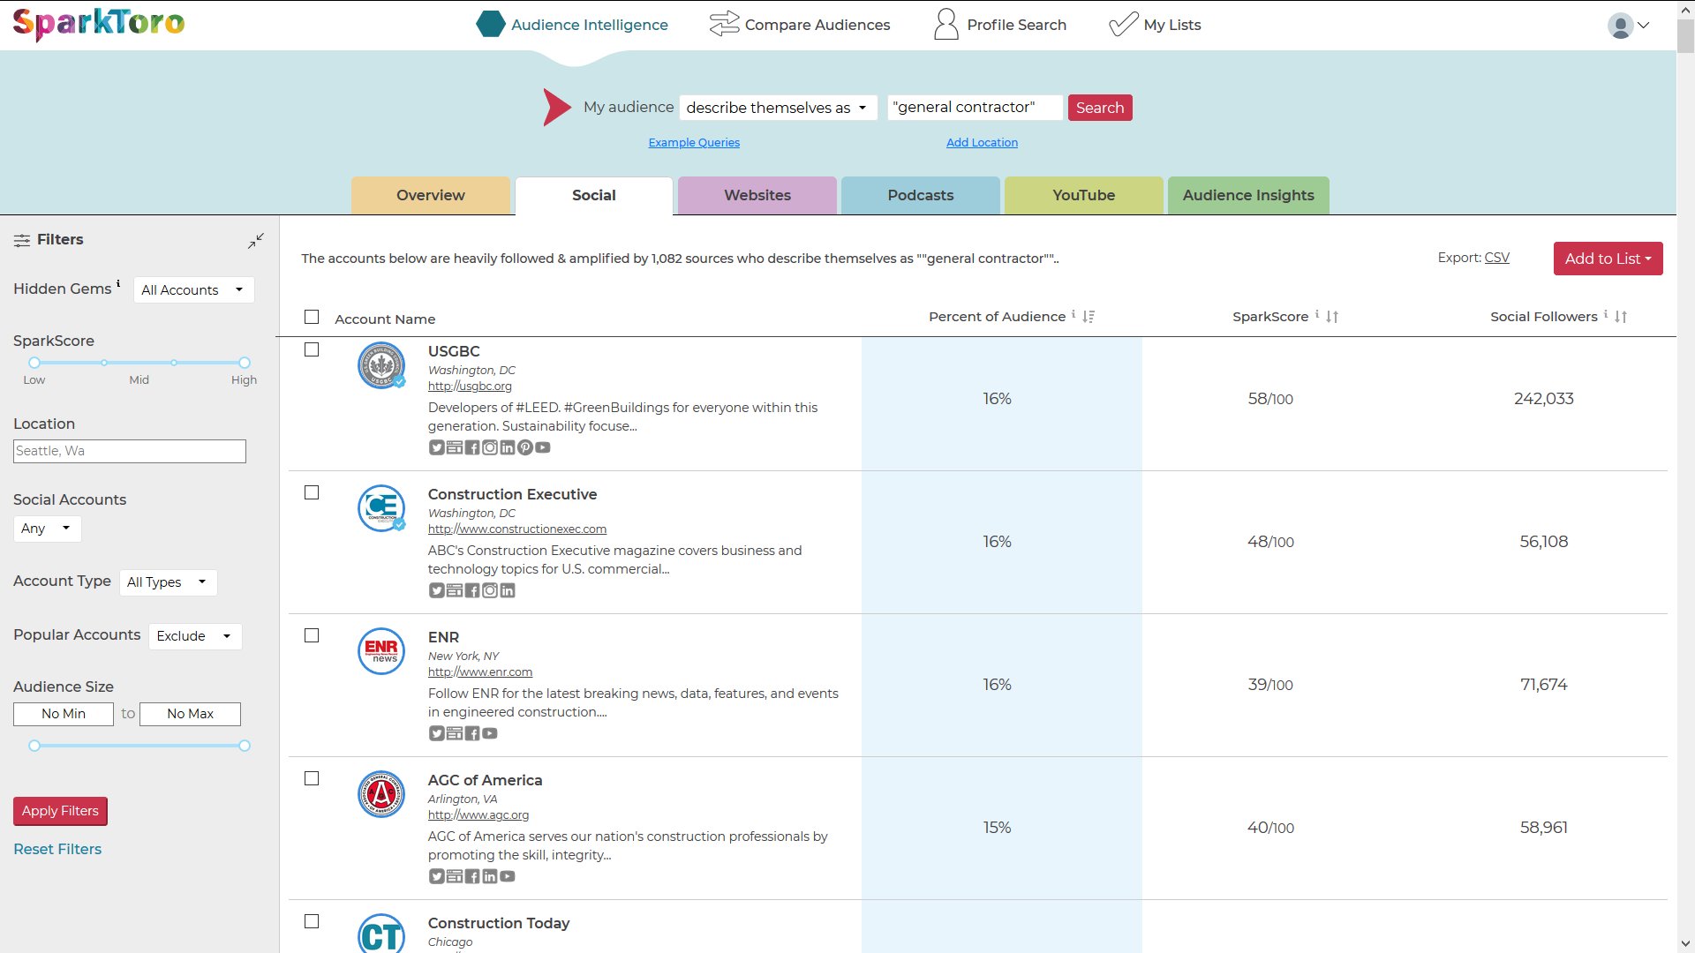Open ENR's website icon
This screenshot has width=1695, height=953.
click(454, 733)
